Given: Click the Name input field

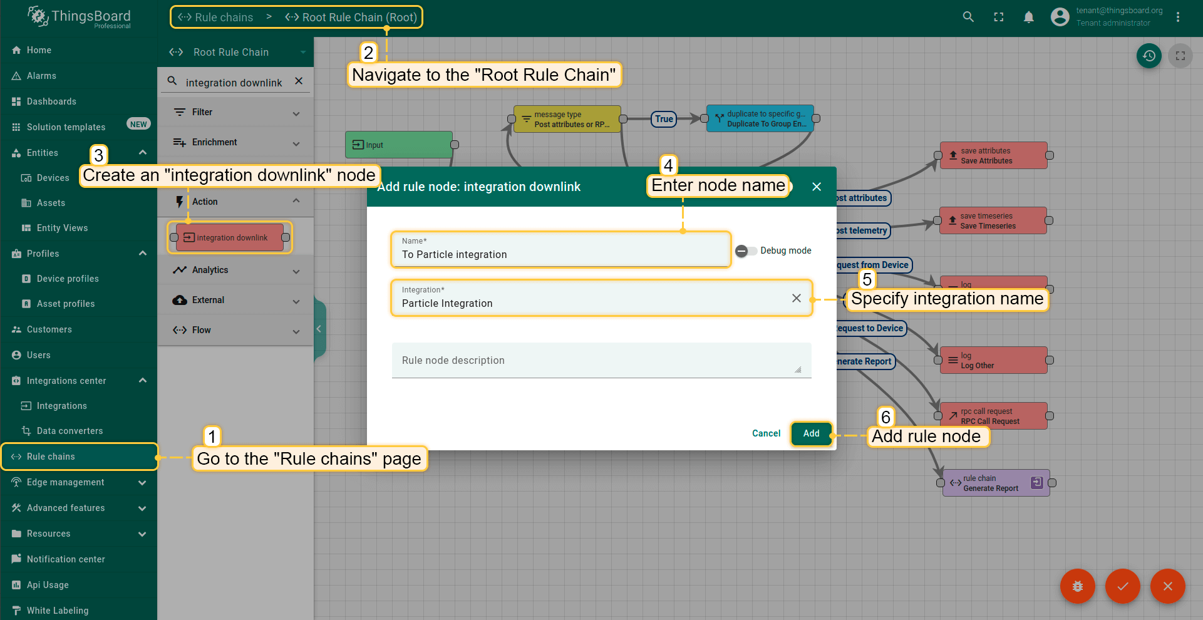Looking at the screenshot, I should pyautogui.click(x=560, y=254).
